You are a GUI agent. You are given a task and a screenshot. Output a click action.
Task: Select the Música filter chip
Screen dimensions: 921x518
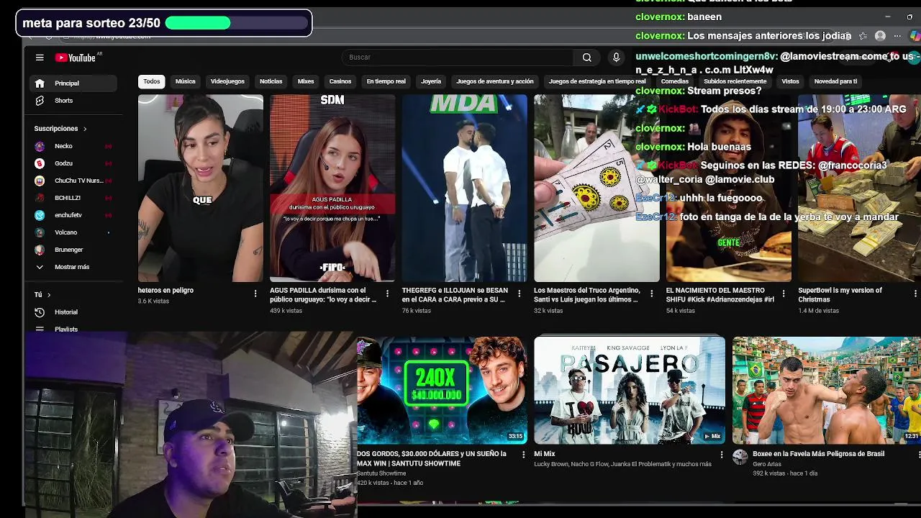coord(186,81)
